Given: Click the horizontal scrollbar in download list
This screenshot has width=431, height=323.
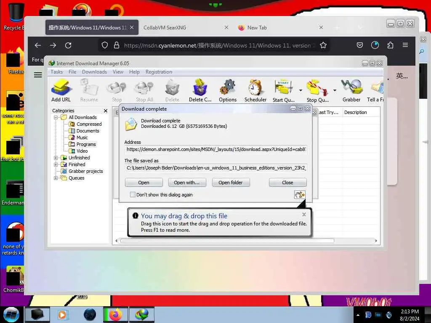Looking at the screenshot, I should click(x=227, y=241).
